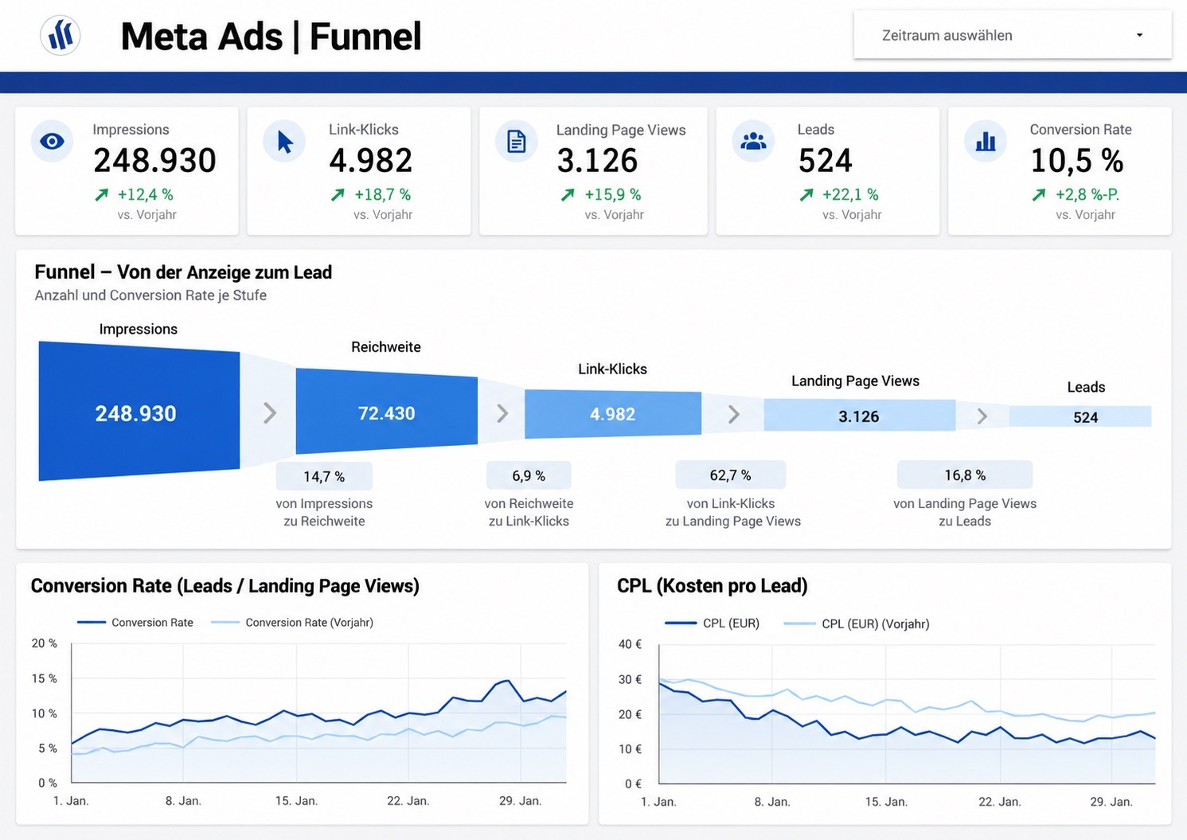Click the green trend arrow next to +18,7 %
The image size is (1187, 840).
[338, 194]
